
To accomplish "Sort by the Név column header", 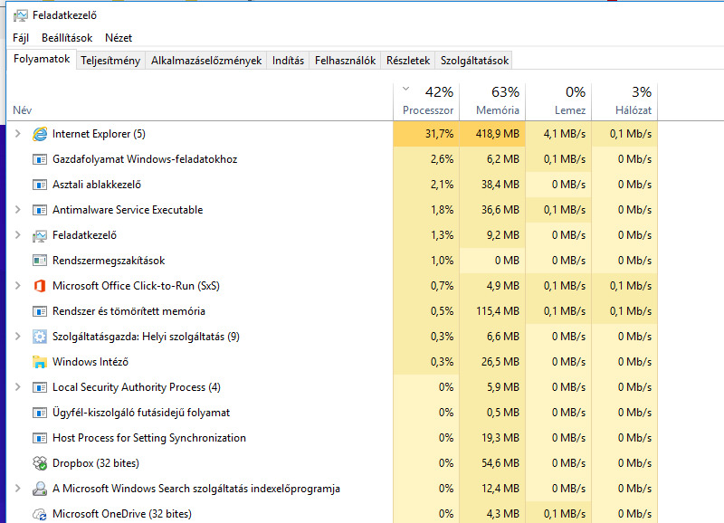I will coord(200,101).
